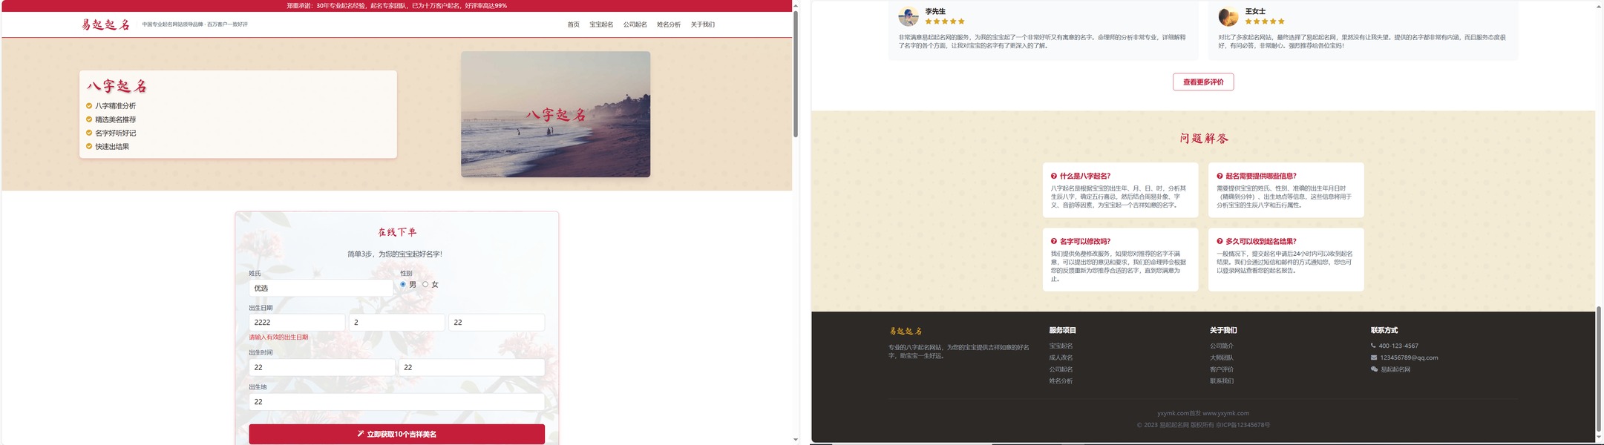Click the left page vertical scrollbar thumb

[796, 74]
